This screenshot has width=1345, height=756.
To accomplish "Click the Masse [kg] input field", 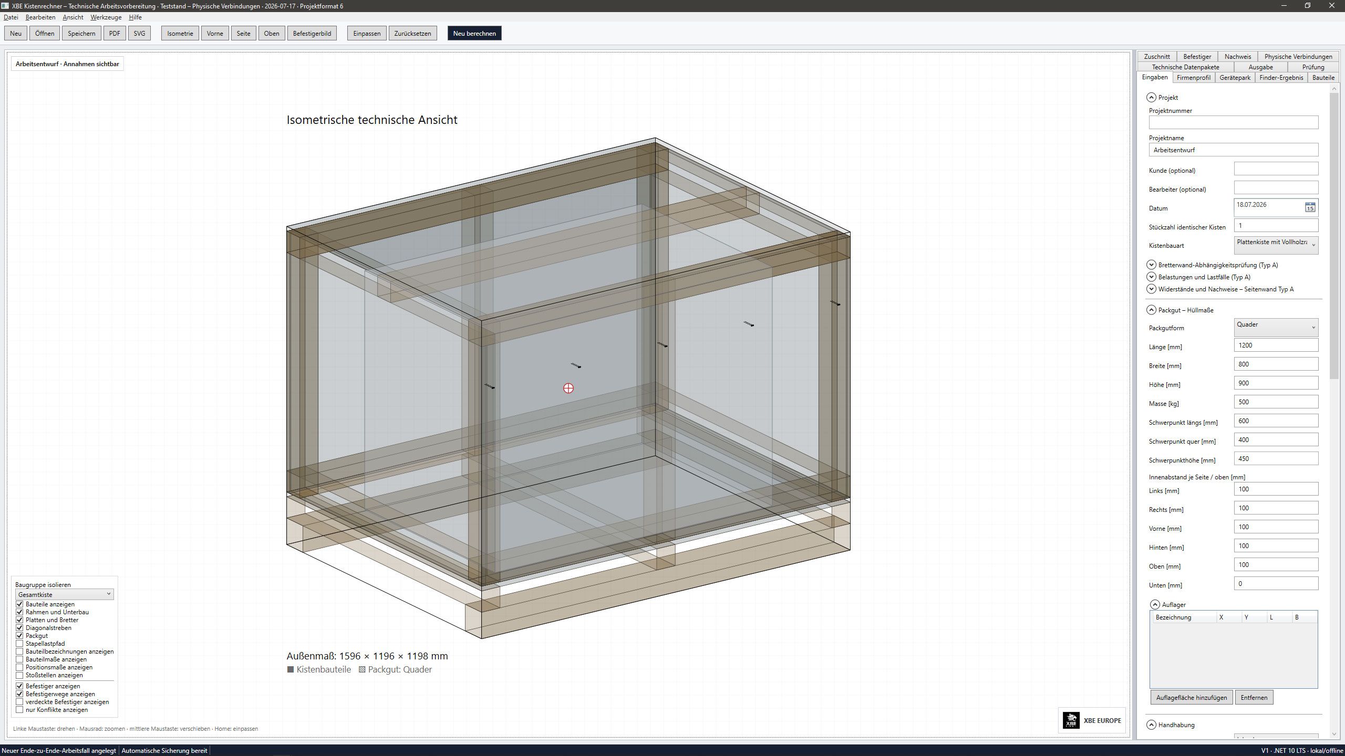I will [1276, 402].
